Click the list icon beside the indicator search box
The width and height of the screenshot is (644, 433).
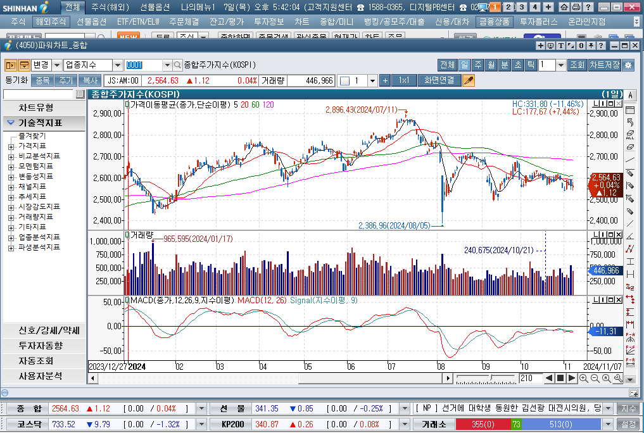click(80, 94)
